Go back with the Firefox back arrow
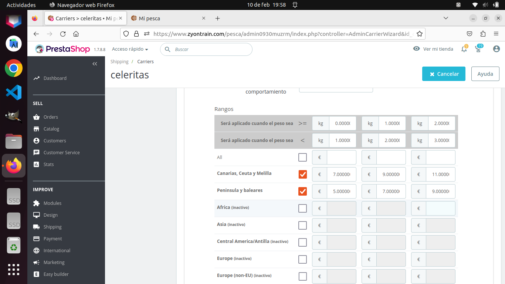The width and height of the screenshot is (505, 284). coord(36,34)
